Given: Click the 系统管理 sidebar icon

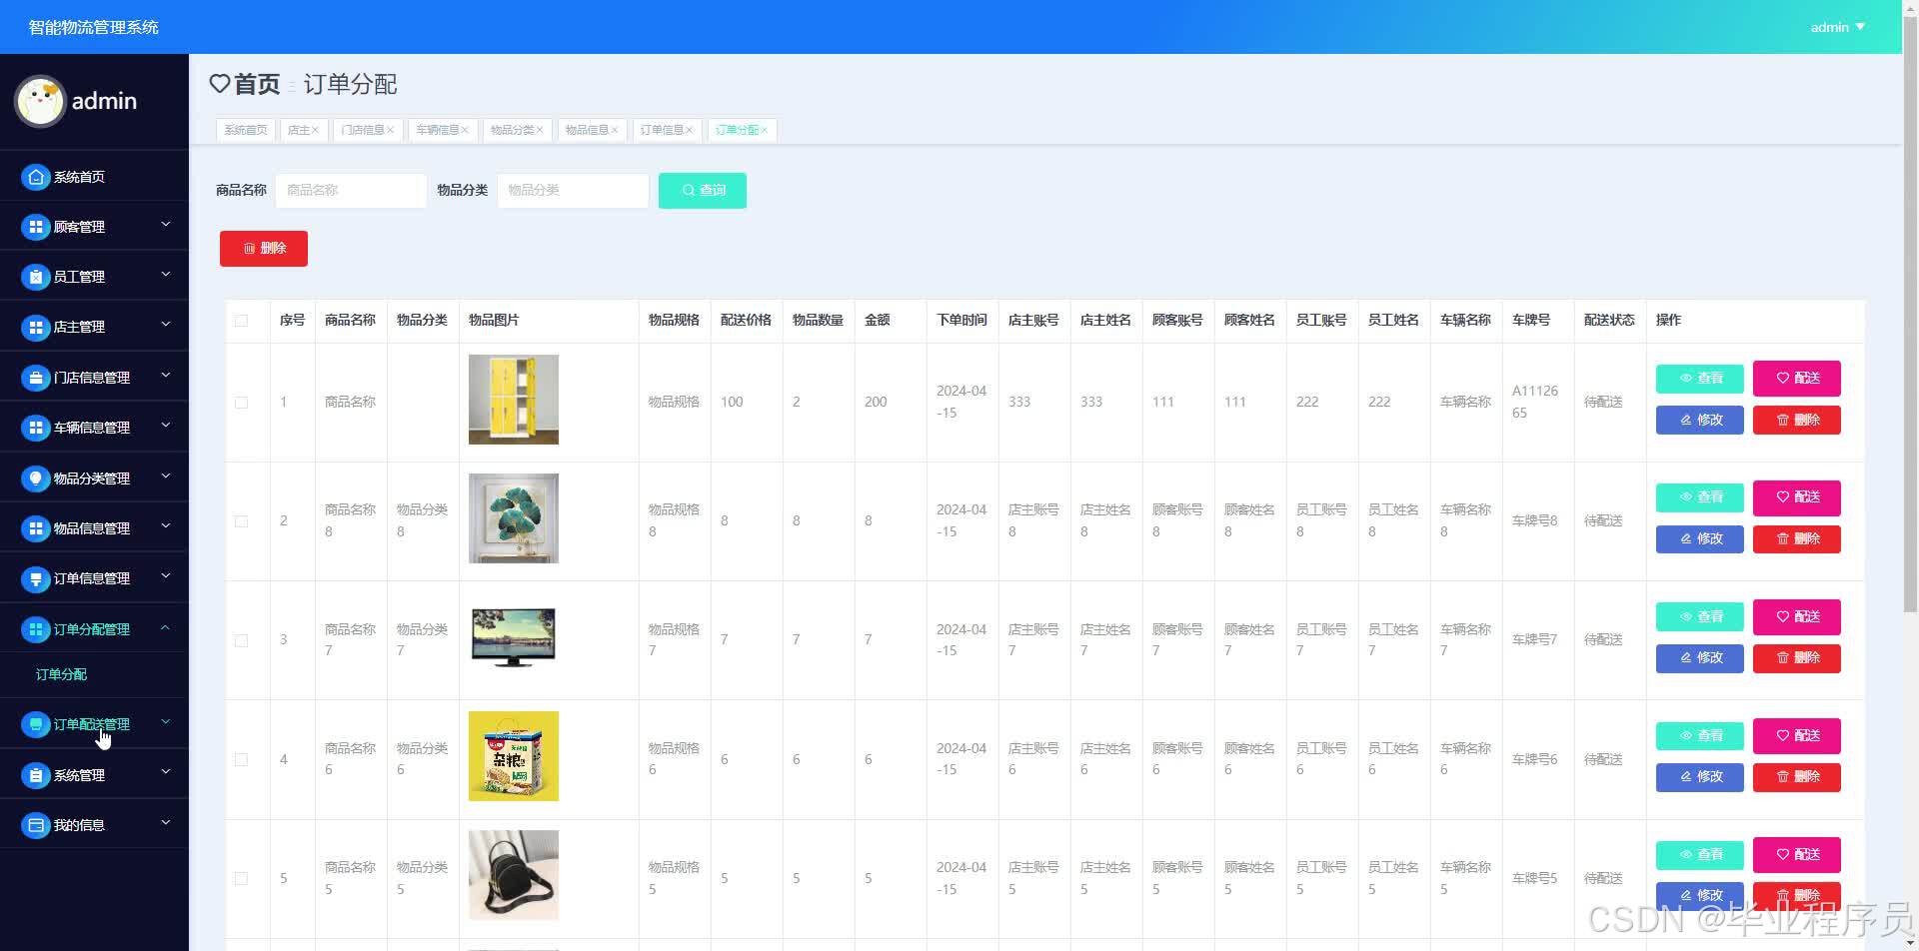Looking at the screenshot, I should [x=35, y=775].
